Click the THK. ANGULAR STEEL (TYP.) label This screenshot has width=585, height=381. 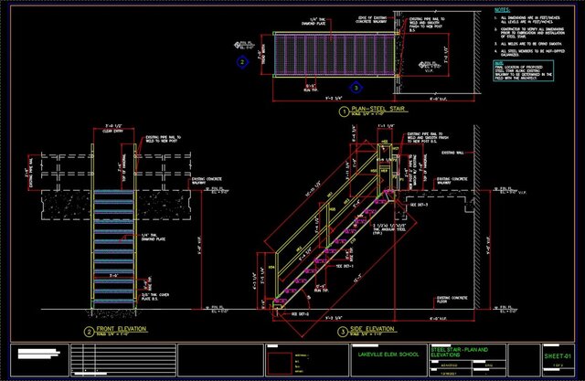point(389,229)
